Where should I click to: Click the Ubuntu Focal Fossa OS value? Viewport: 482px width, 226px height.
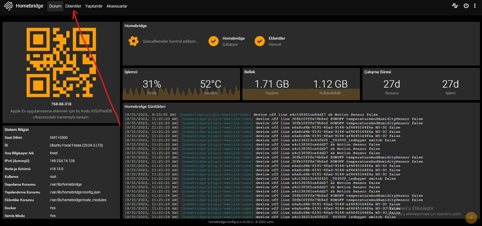coord(76,145)
